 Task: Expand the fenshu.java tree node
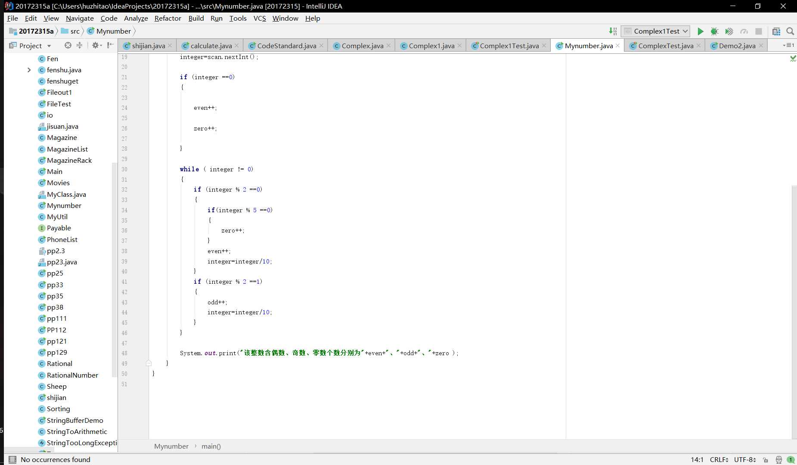pos(29,70)
